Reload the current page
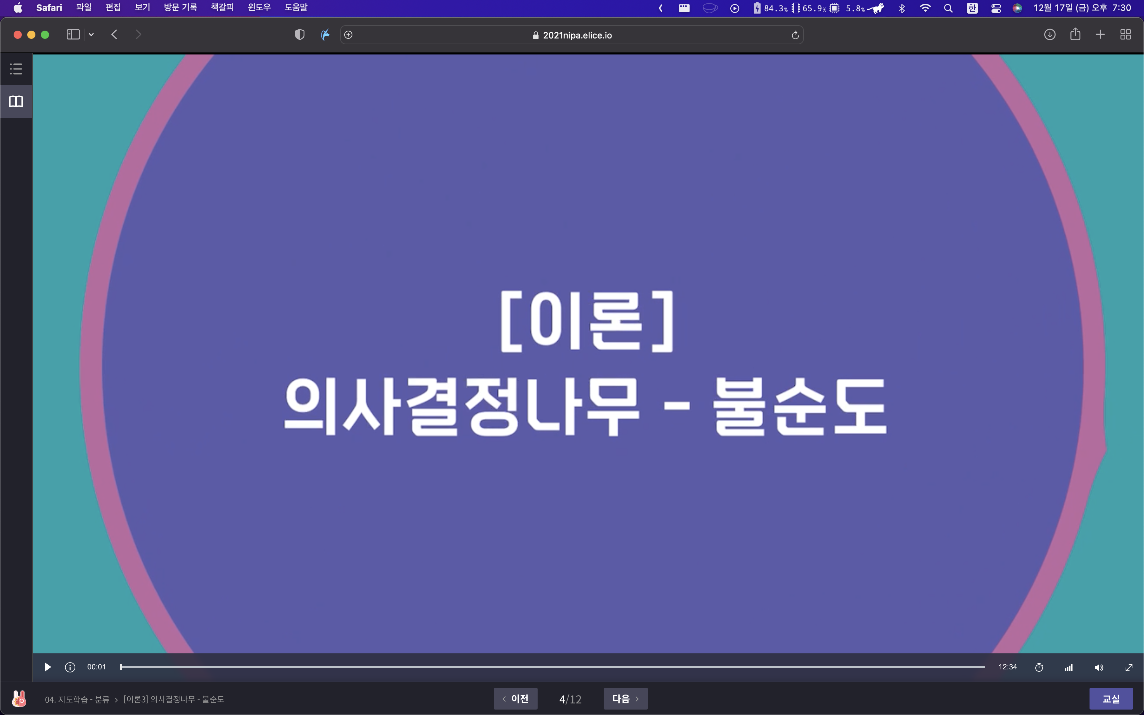Viewport: 1144px width, 715px height. pyautogui.click(x=795, y=35)
